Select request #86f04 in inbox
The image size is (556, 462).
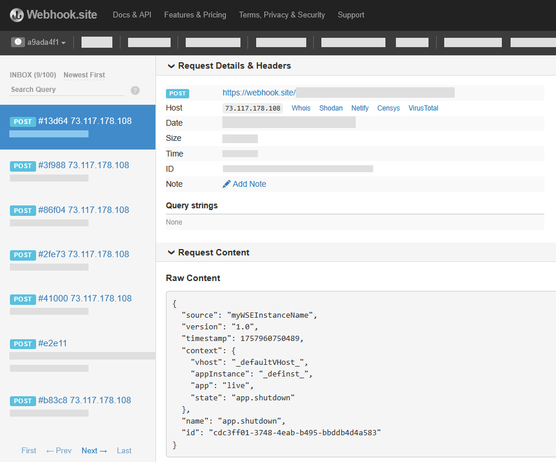point(77,216)
